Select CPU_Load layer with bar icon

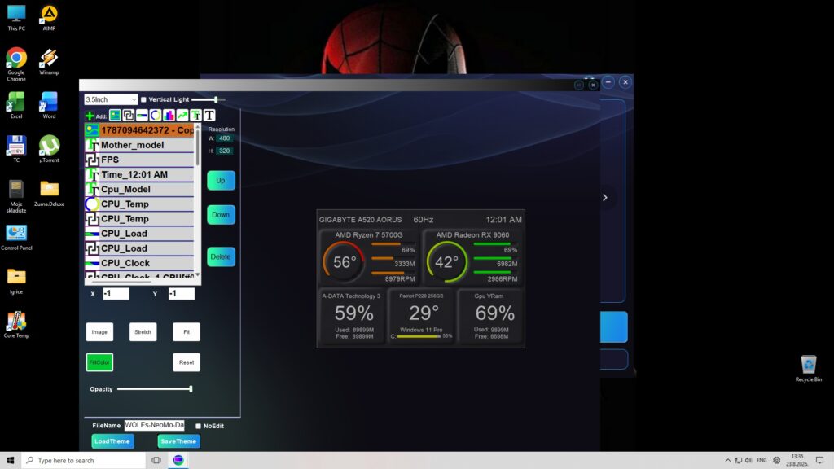(139, 234)
